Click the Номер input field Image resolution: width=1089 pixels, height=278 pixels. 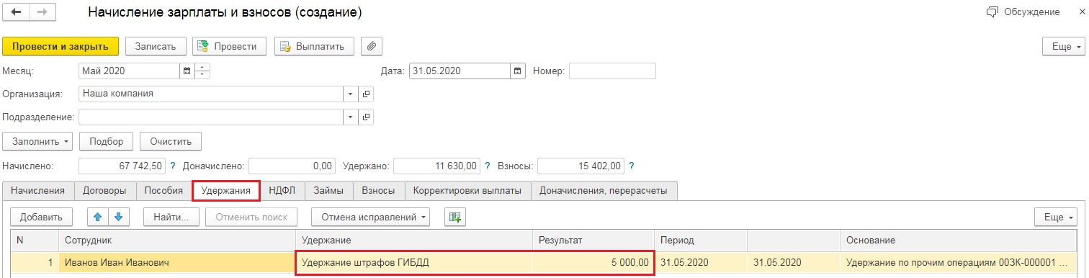[612, 71]
